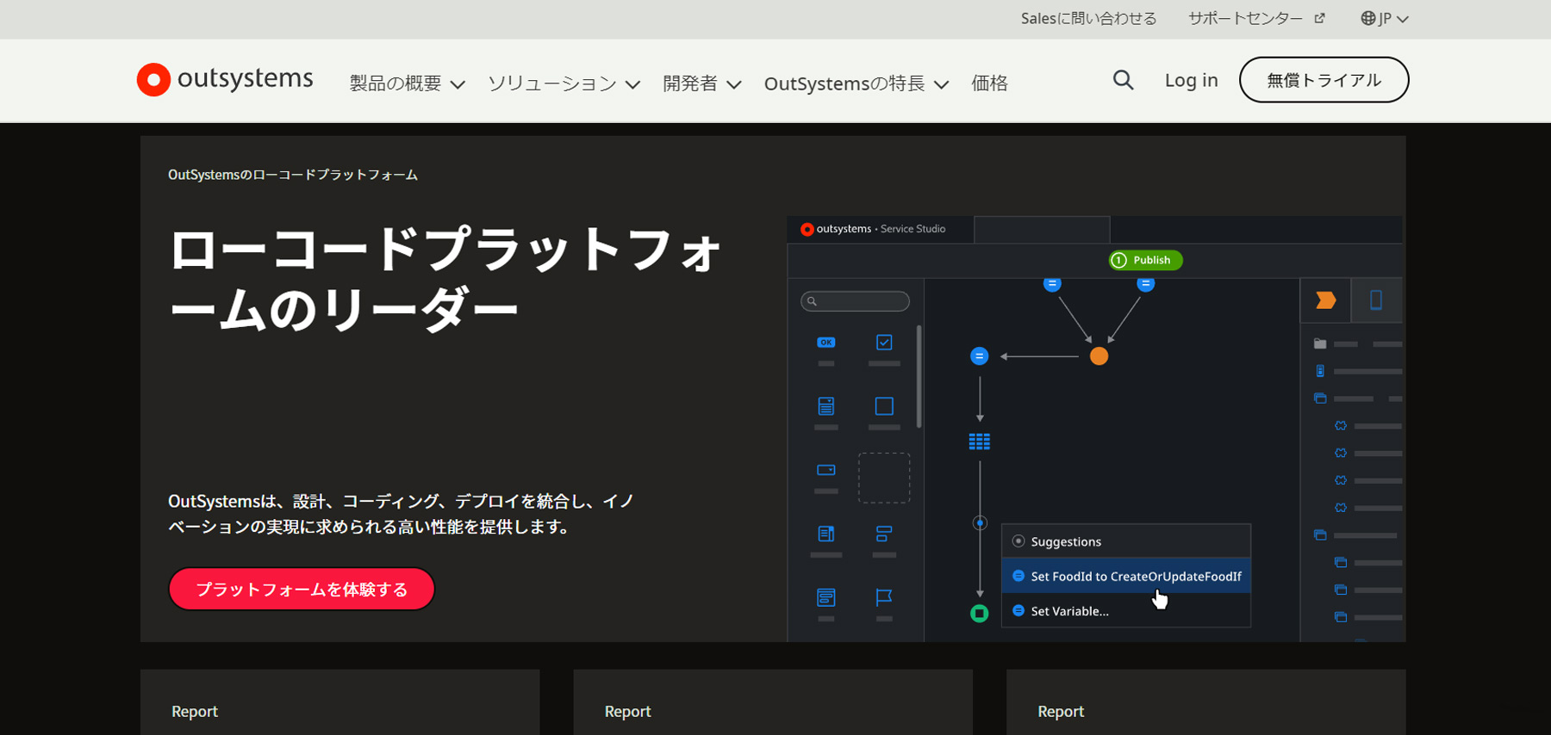Open サポートセンター external link
The image size is (1551, 735).
click(1256, 18)
